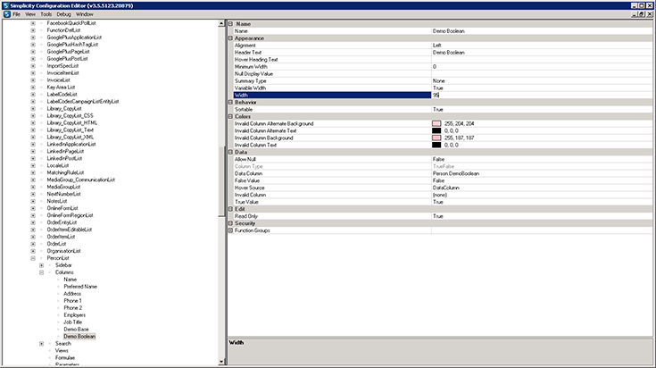Click Invalid Column Text black swatch

pos(436,145)
